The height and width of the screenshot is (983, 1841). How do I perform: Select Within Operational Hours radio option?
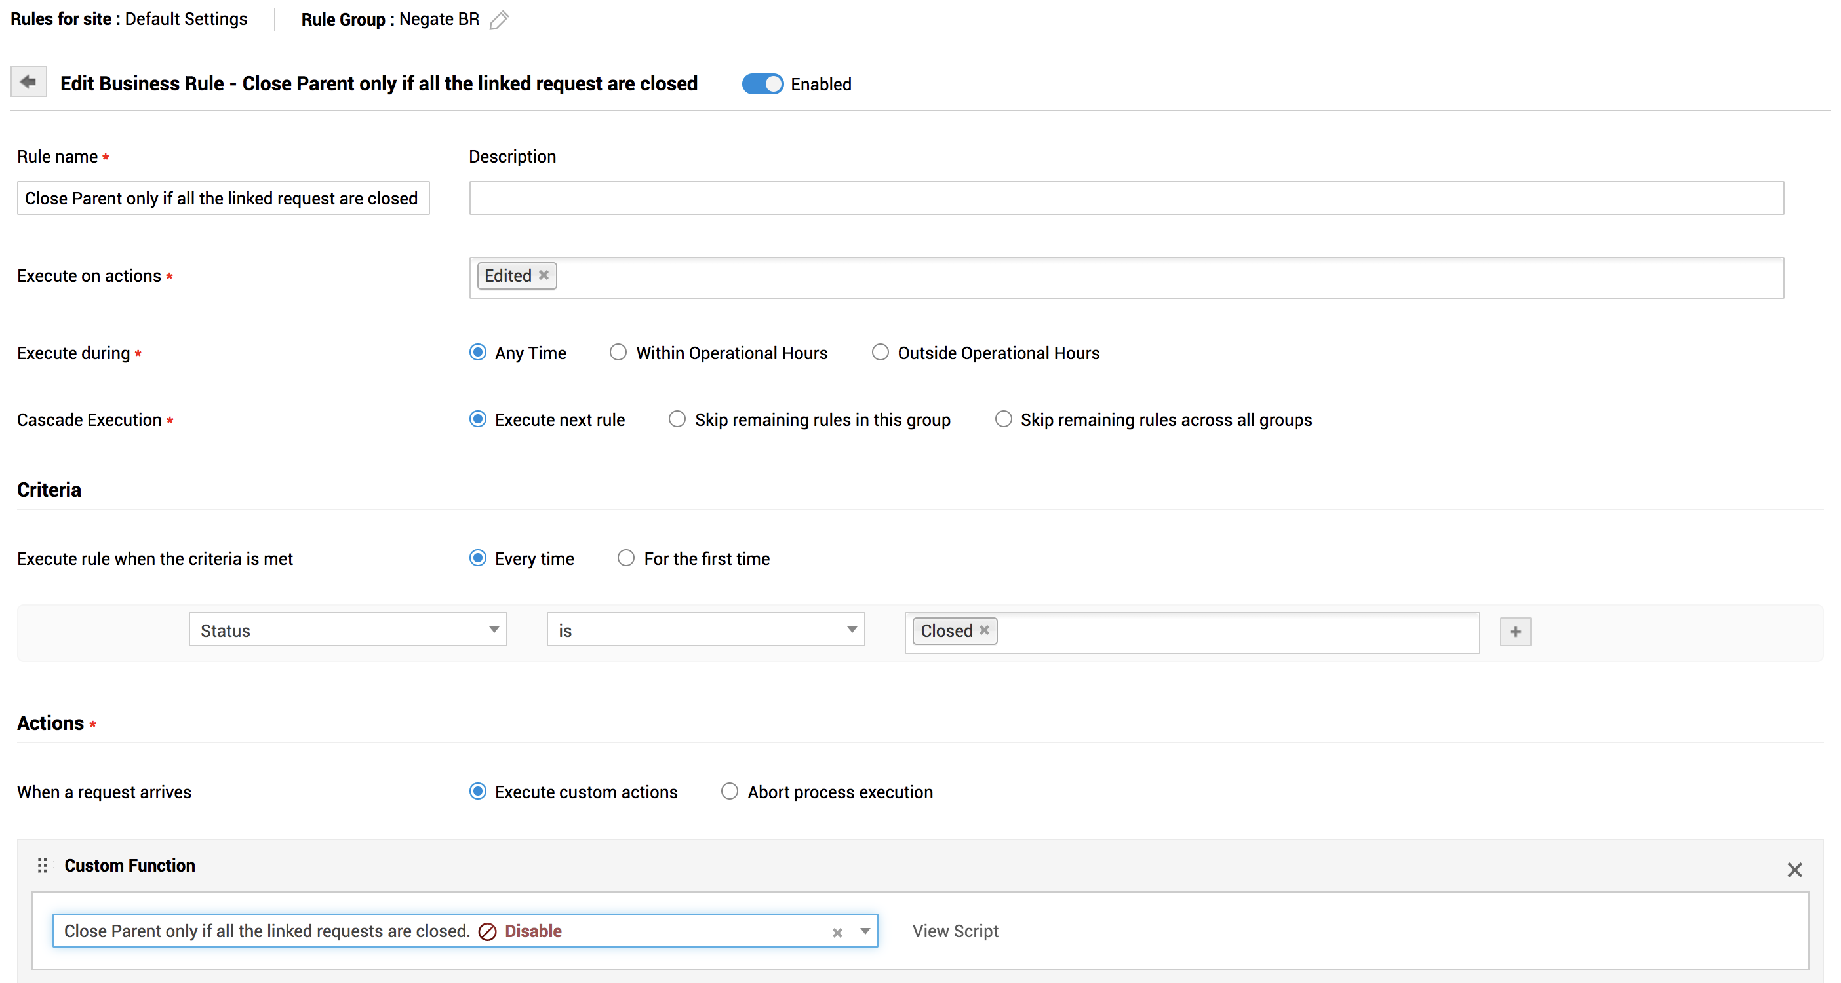618,352
